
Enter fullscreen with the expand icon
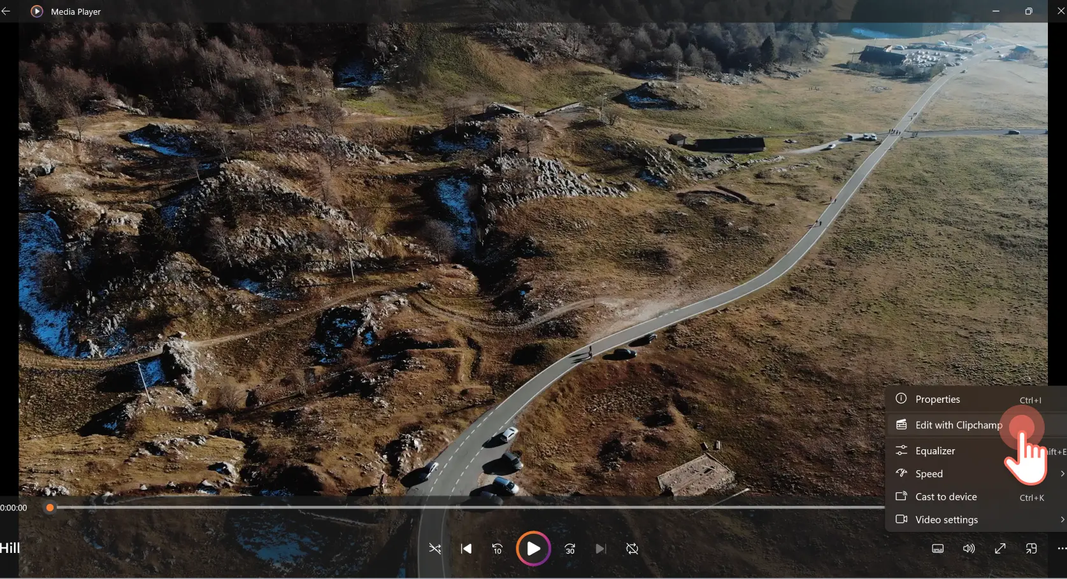1000,548
